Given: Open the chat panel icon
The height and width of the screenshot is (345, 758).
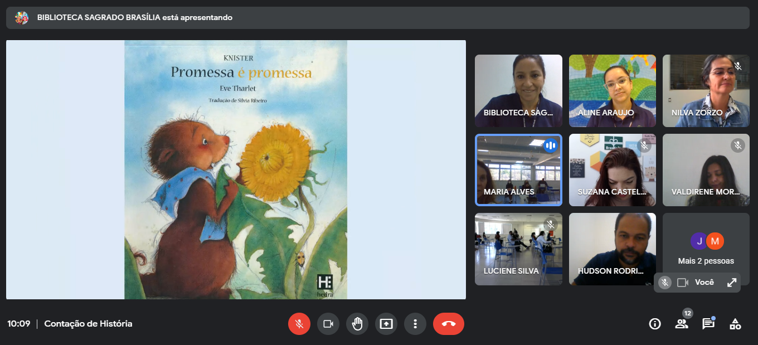Looking at the screenshot, I should point(708,324).
